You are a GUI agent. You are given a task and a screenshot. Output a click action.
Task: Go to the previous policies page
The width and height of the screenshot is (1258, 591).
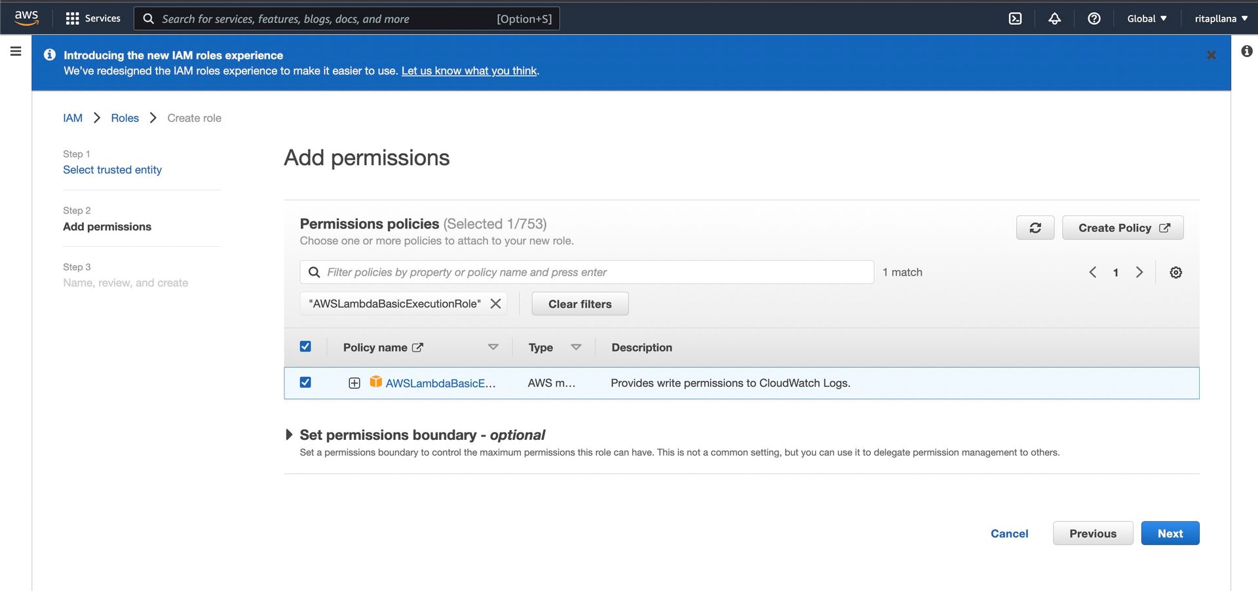[x=1092, y=272]
